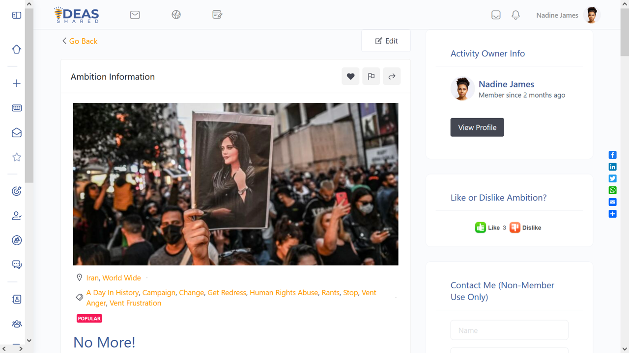Screen dimensions: 629x353
Task: Open Nadine James owner name link
Action: coord(506,84)
